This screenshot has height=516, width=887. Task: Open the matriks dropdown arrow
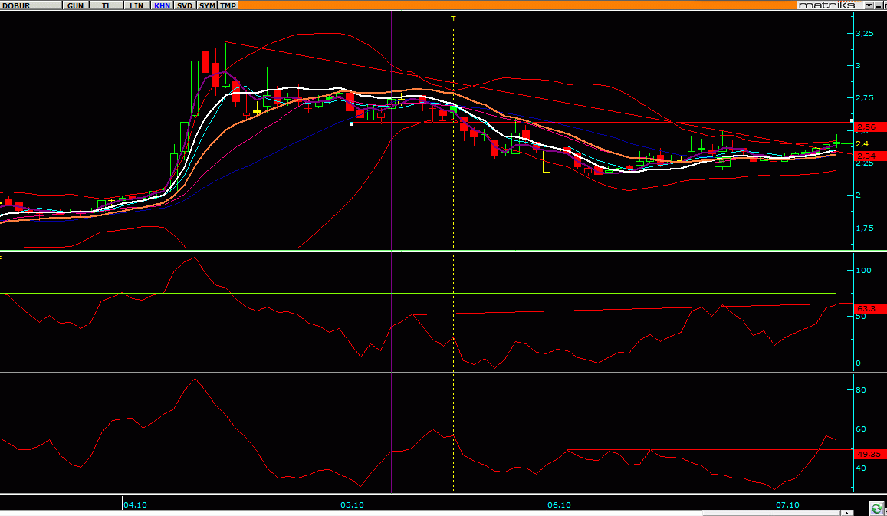869,5
